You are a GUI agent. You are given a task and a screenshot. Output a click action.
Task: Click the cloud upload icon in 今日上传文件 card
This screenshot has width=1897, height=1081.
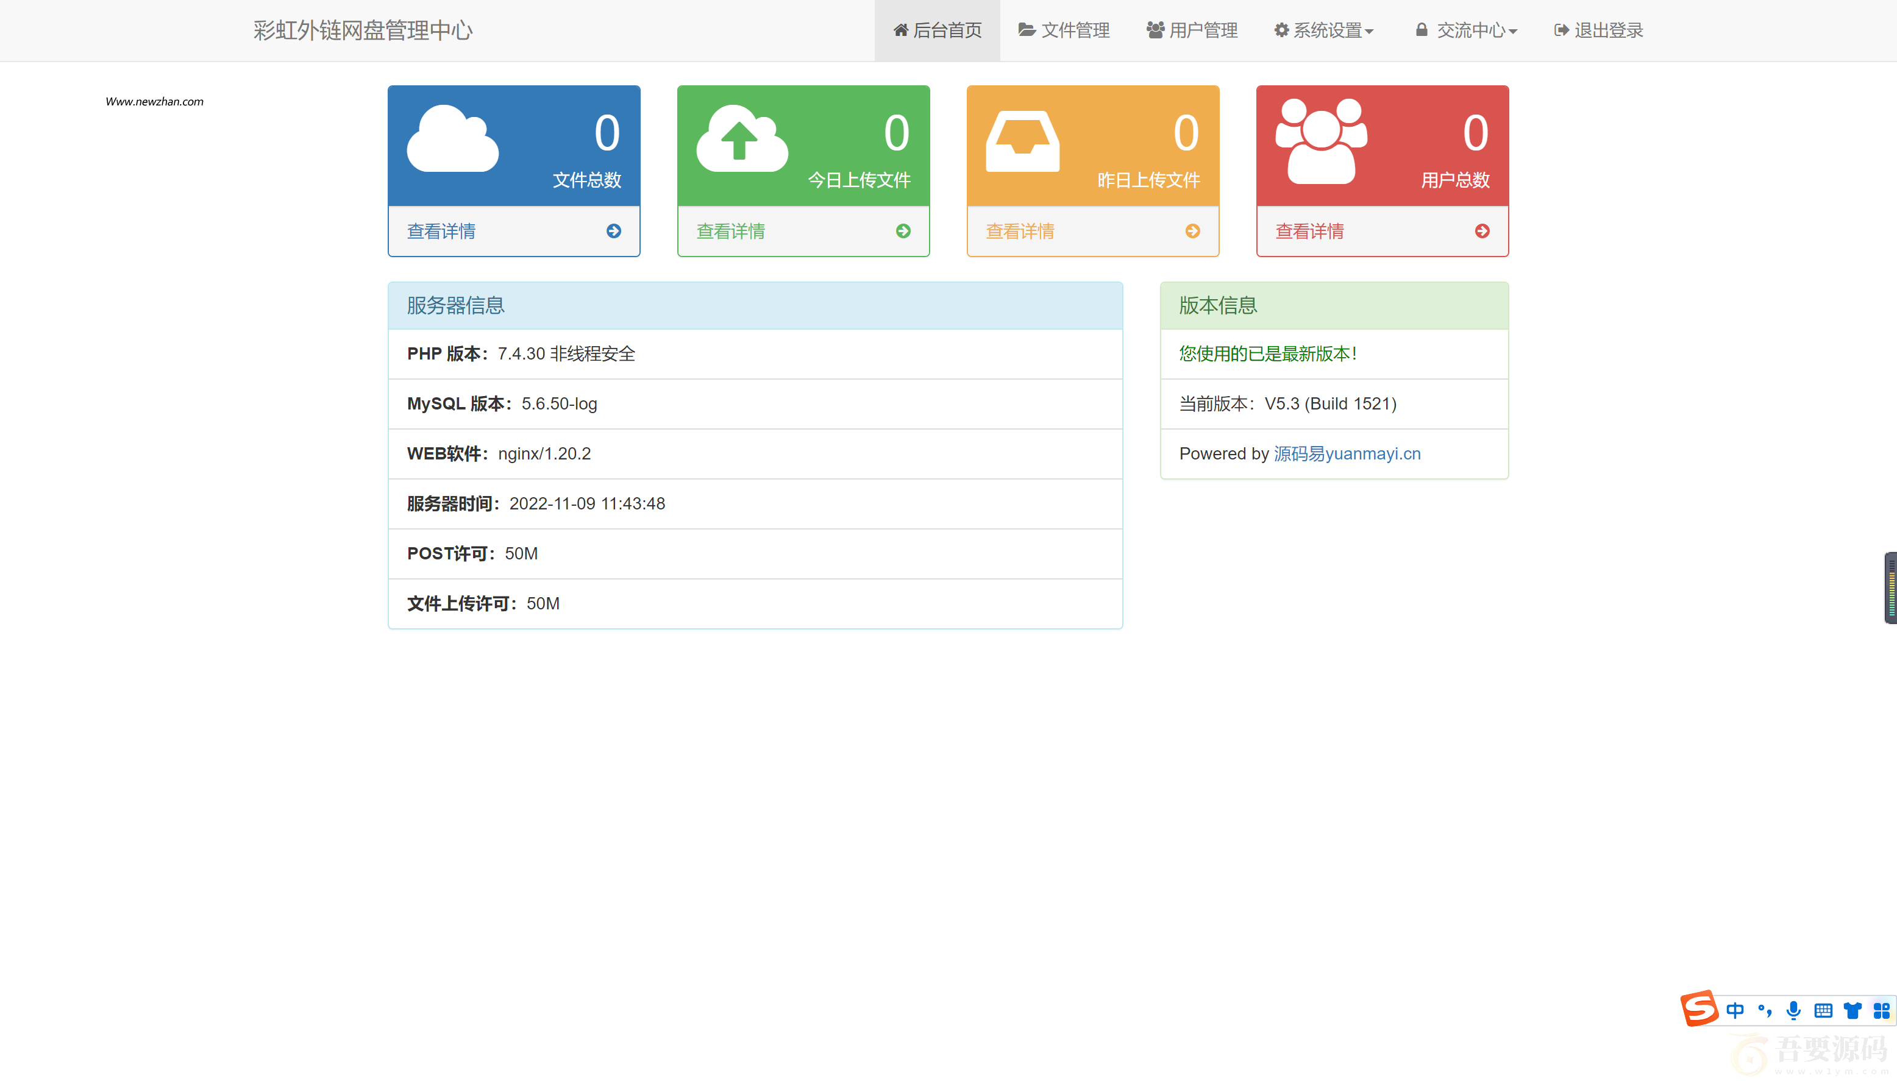(742, 139)
